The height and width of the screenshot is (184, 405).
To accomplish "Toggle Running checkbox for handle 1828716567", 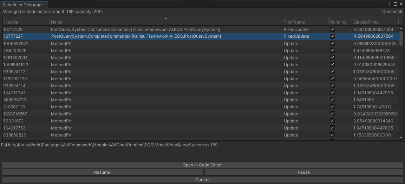I will pyautogui.click(x=332, y=114).
